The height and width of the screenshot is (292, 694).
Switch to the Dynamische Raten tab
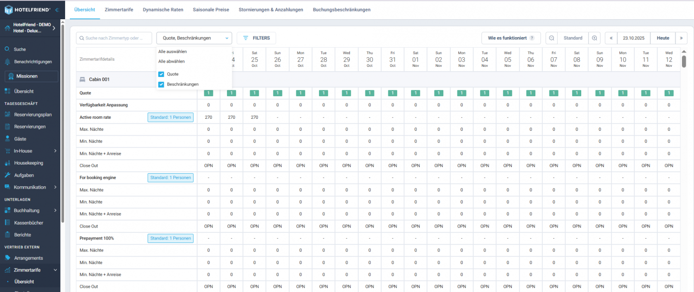pos(163,10)
